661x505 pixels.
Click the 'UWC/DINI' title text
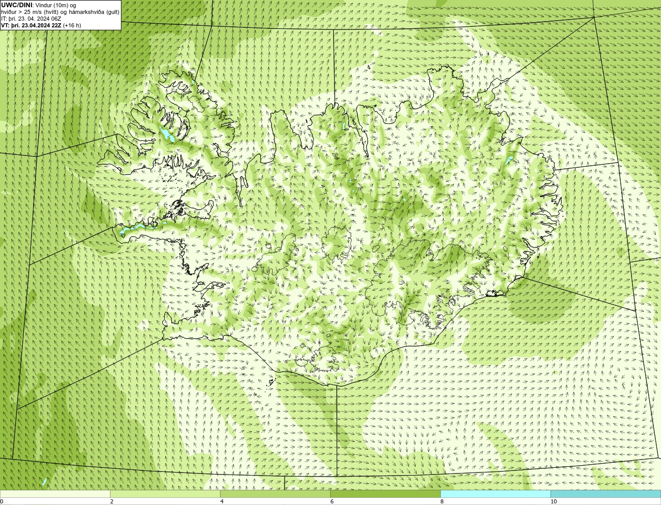tap(17, 5)
